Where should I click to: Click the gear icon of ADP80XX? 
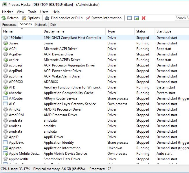pyautogui.click(x=5, y=82)
